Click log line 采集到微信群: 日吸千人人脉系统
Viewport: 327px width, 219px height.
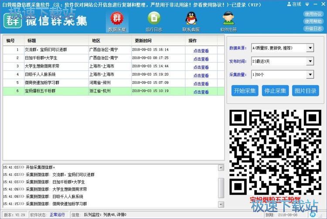tap(43, 196)
